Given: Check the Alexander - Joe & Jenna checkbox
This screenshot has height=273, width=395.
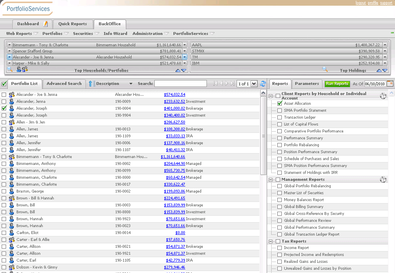Looking at the screenshot, I should 4,95.
